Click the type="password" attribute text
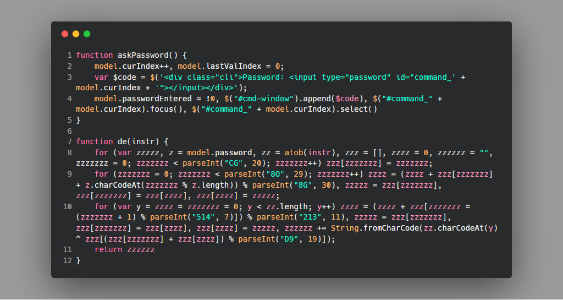The width and height of the screenshot is (563, 300). click(x=356, y=77)
